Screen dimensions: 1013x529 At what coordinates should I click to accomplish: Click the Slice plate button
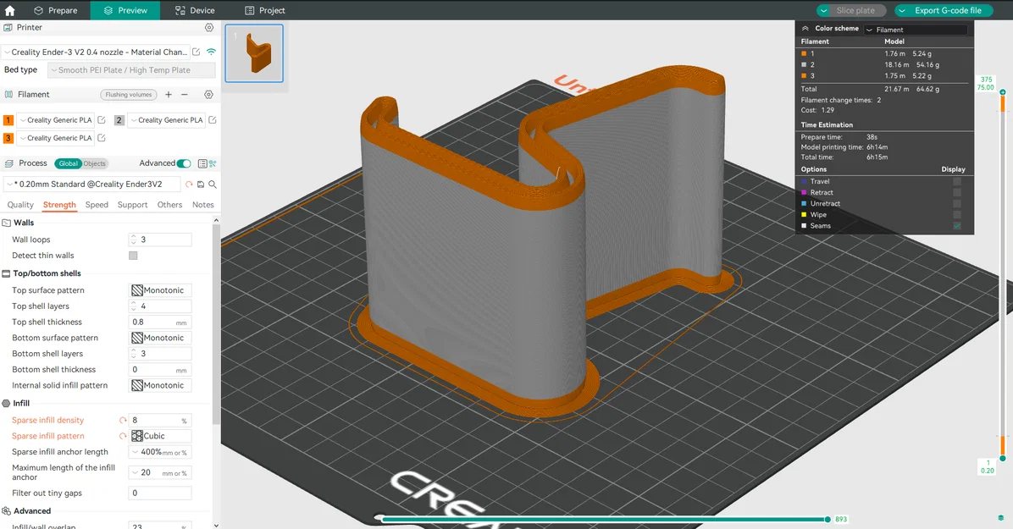855,10
